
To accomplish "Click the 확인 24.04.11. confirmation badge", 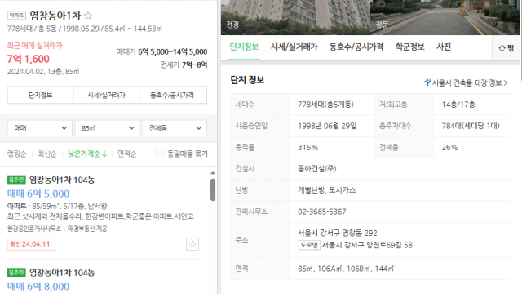I will pyautogui.click(x=31, y=244).
